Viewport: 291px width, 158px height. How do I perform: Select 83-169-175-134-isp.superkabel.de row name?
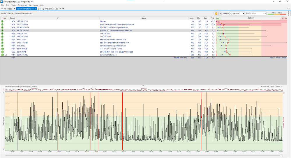[114, 27]
